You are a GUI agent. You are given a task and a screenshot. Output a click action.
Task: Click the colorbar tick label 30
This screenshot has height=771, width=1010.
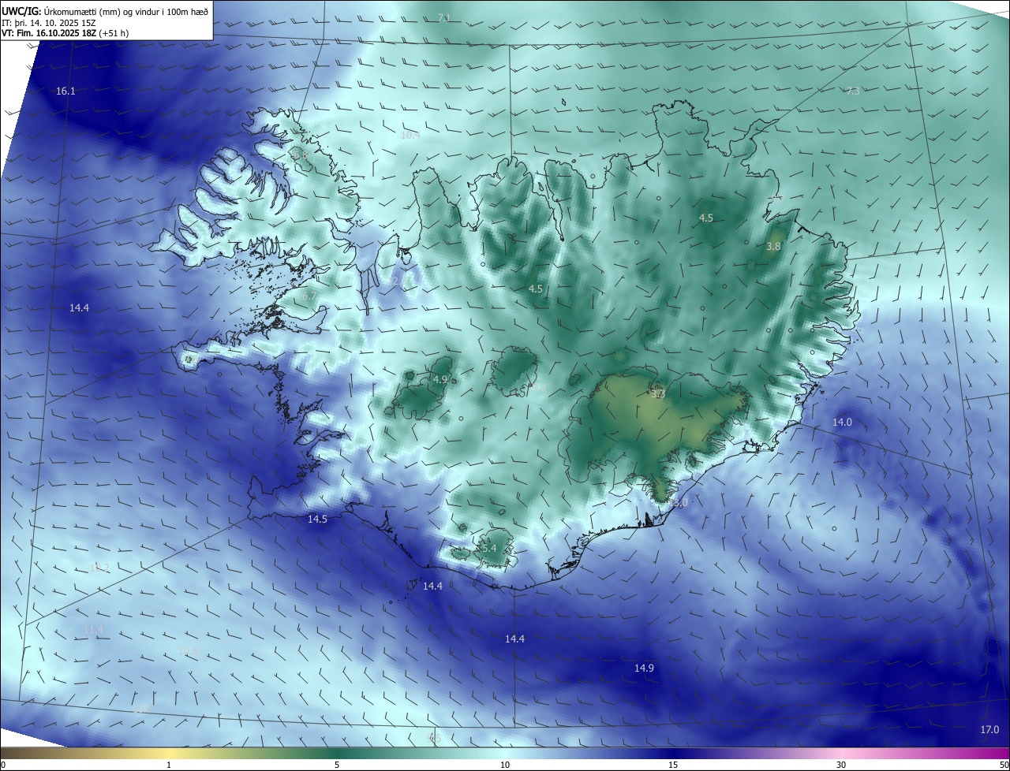tap(841, 765)
